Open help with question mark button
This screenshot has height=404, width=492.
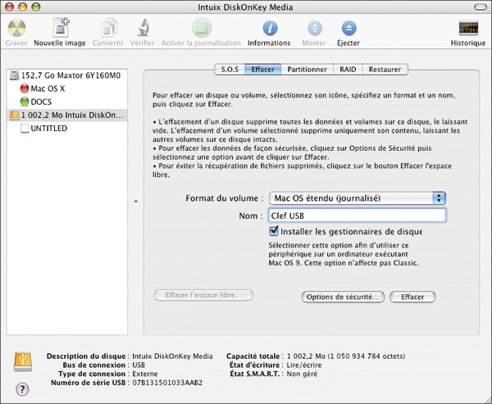tap(22, 389)
